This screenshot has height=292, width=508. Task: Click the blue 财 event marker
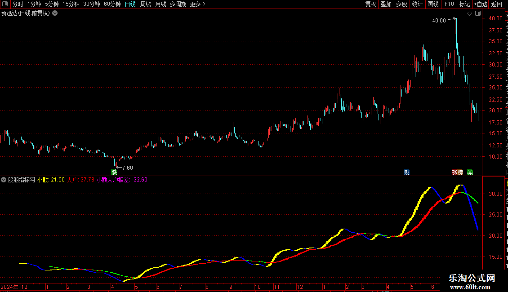[407, 172]
